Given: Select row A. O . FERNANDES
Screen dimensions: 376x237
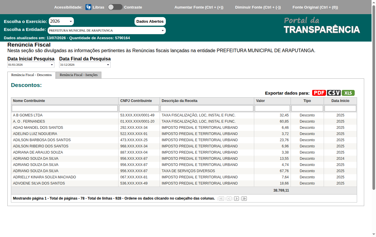Looking at the screenshot, I should (184, 121).
